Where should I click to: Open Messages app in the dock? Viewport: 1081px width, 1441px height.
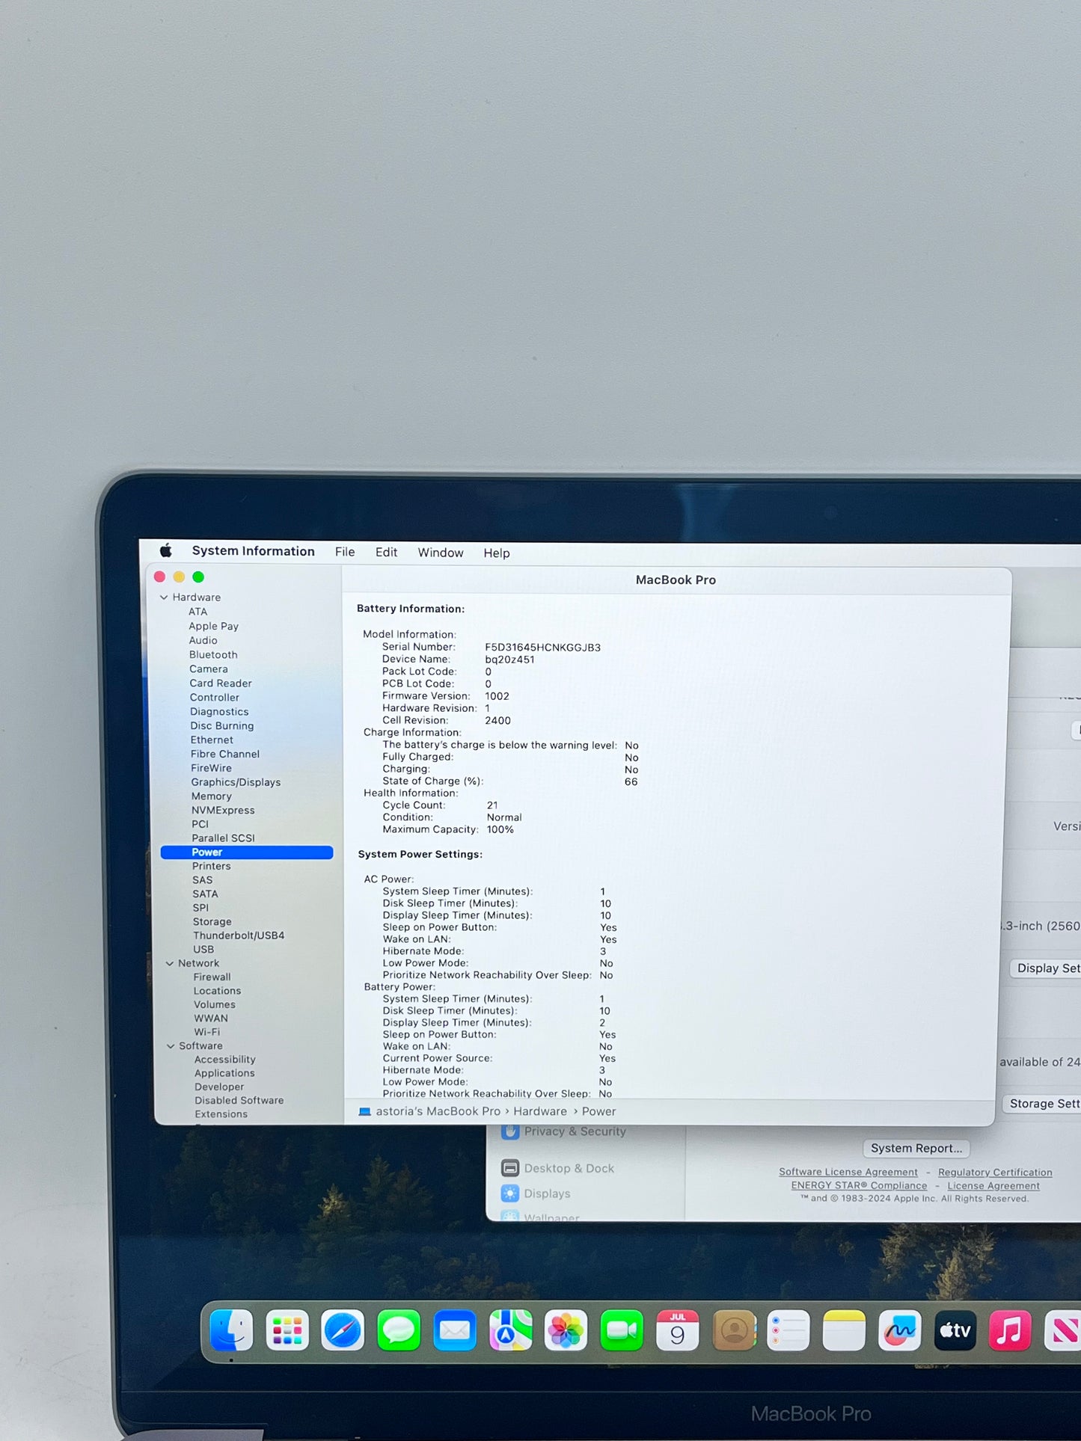(x=399, y=1330)
